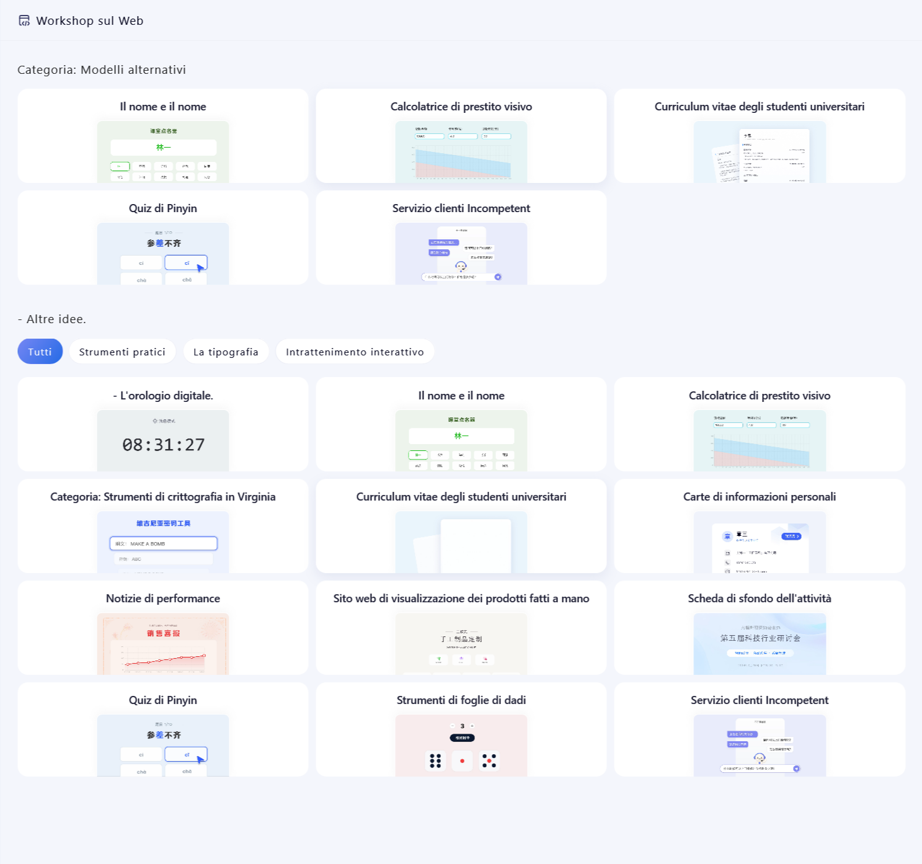The width and height of the screenshot is (922, 864).
Task: Open Sito web di visualizzazione prodotti card
Action: pos(461,628)
